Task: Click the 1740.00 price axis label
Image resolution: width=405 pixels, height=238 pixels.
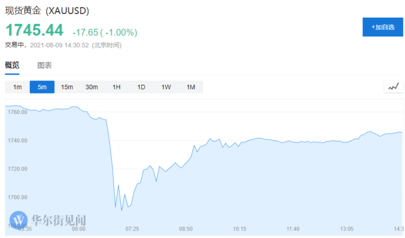Action: (x=18, y=141)
